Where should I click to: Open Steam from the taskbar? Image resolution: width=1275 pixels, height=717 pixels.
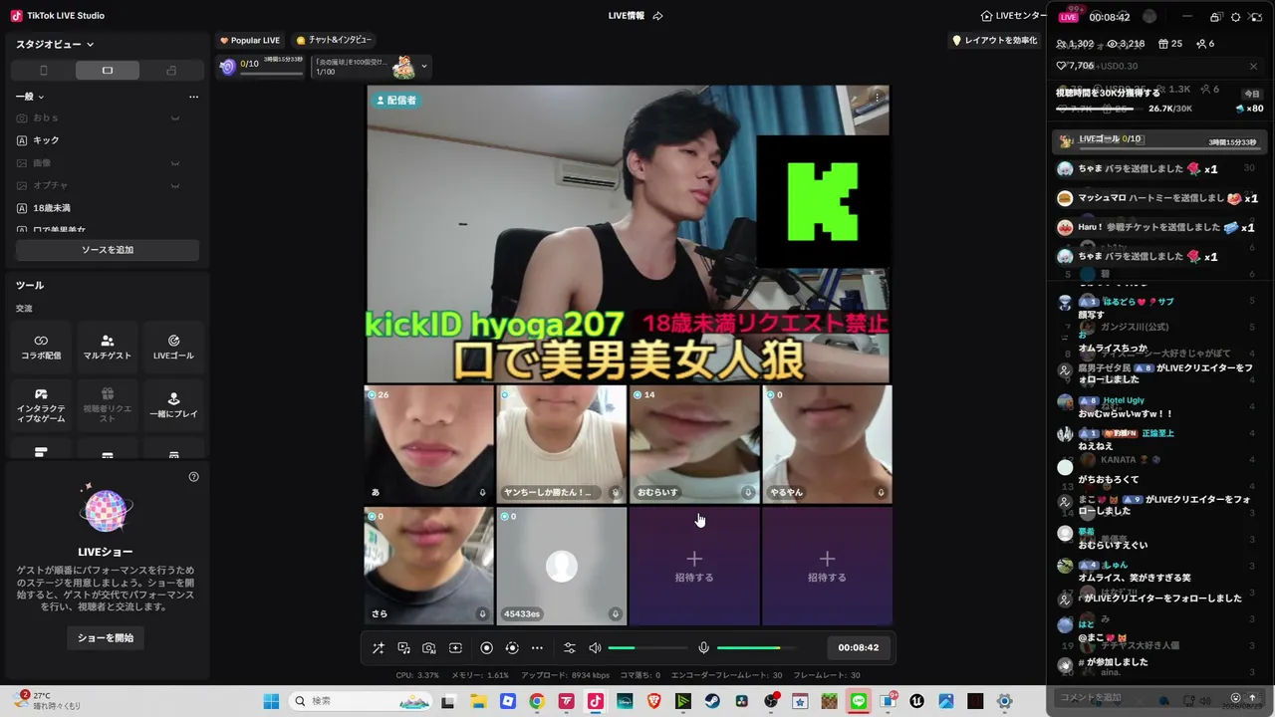pos(712,701)
